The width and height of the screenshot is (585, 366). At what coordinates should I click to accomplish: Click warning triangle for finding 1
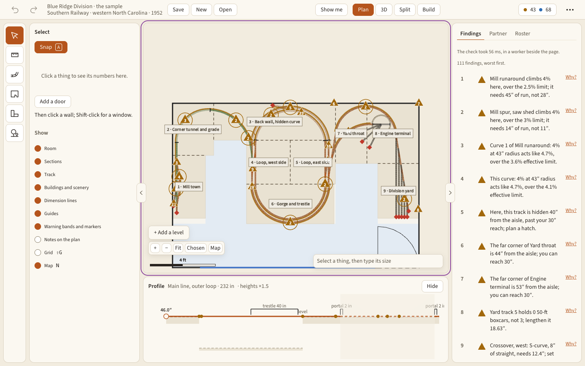[482, 79]
